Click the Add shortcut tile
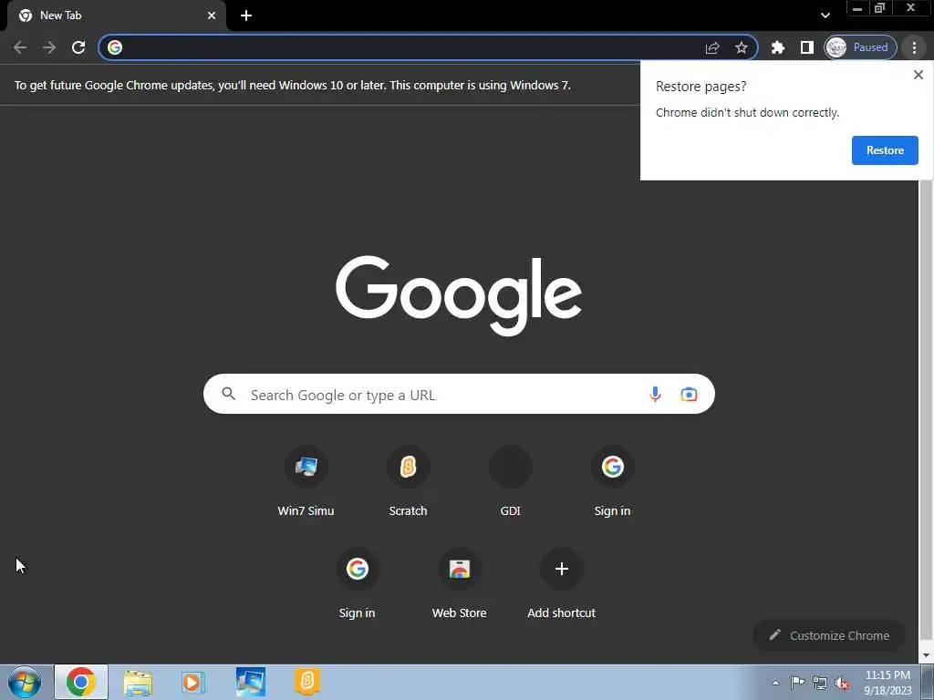Image resolution: width=934 pixels, height=700 pixels. 562,584
